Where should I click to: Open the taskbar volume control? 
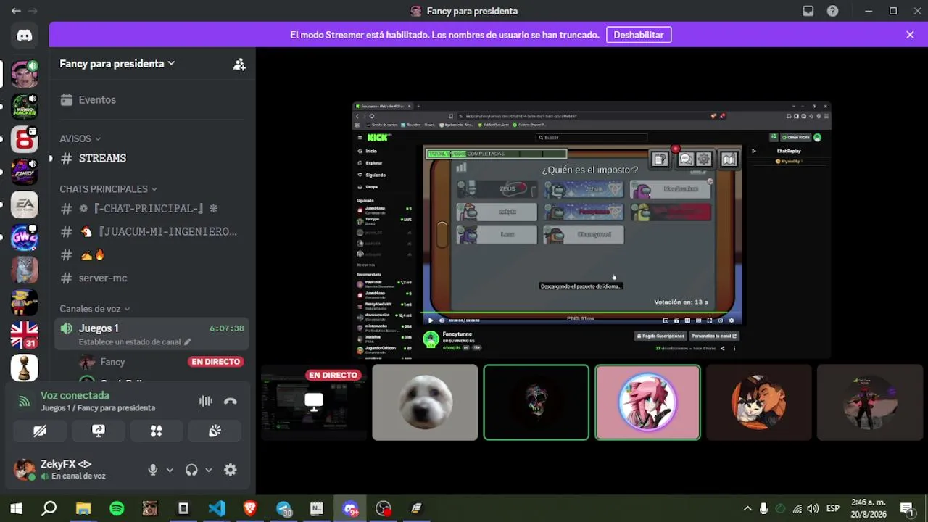(813, 508)
